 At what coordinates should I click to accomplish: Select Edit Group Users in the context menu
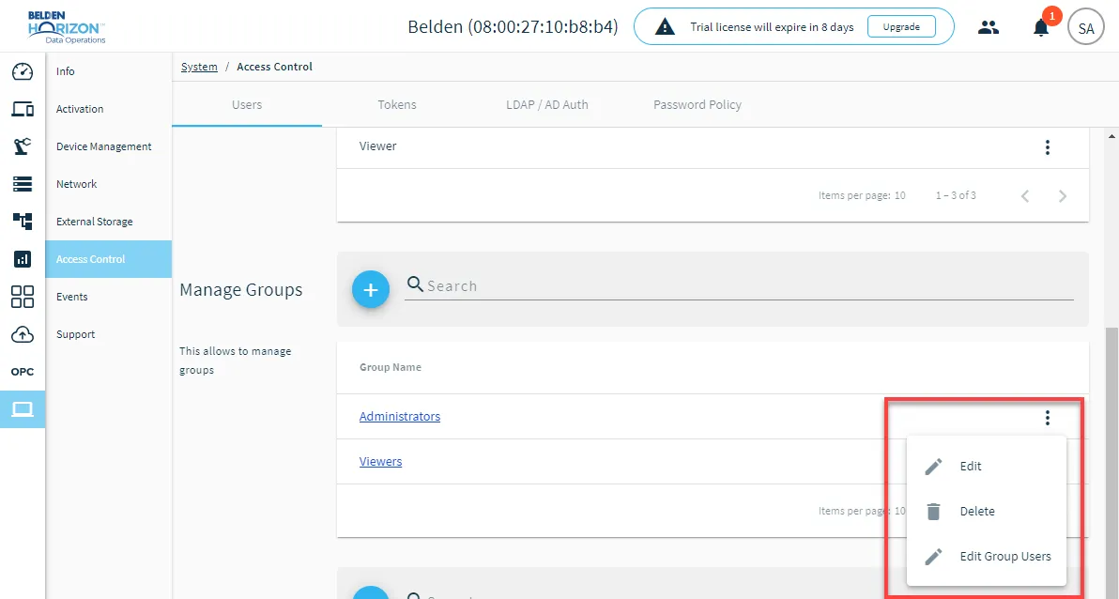pyautogui.click(x=987, y=556)
